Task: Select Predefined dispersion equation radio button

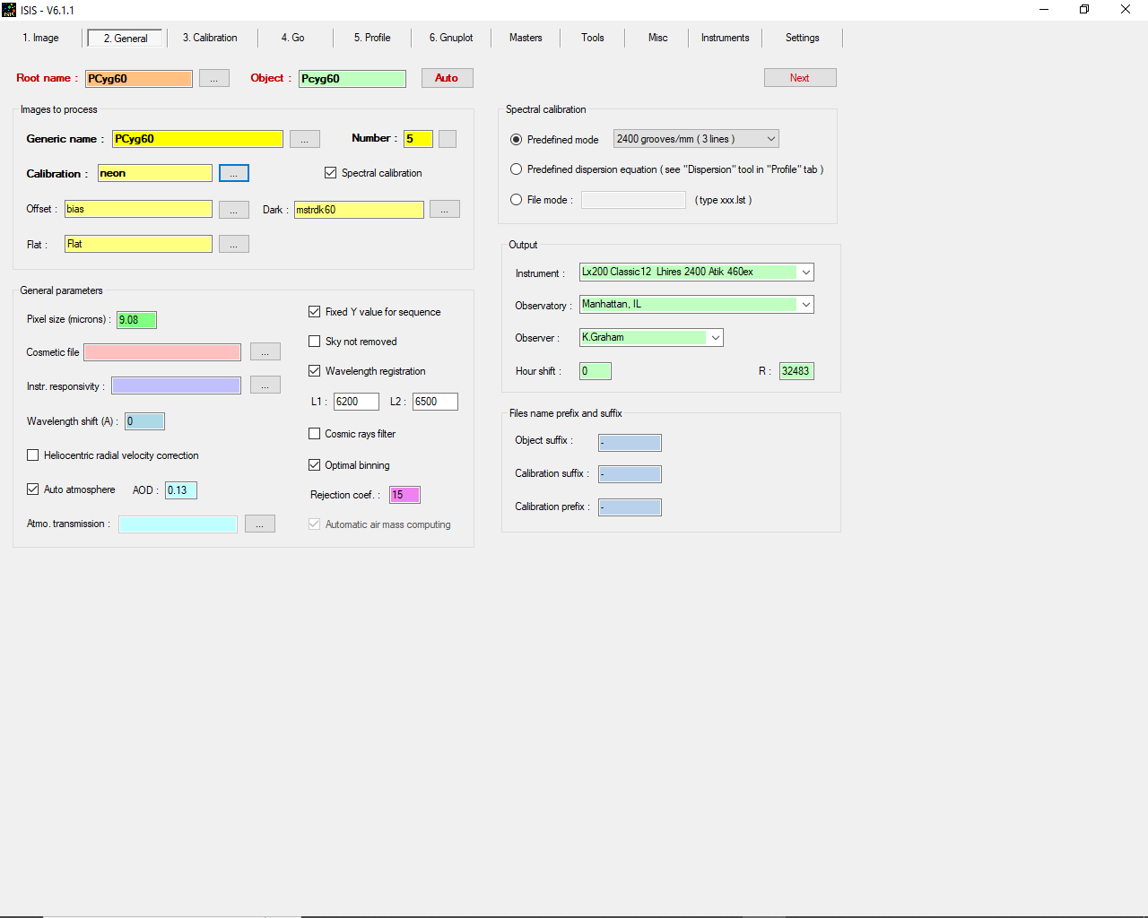Action: point(517,169)
